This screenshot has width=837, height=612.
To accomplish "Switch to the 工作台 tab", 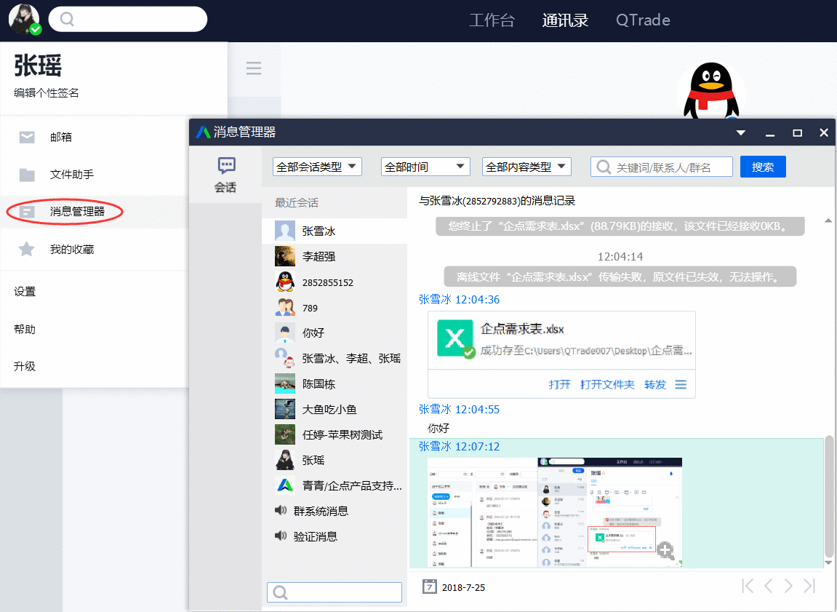I will (x=492, y=20).
